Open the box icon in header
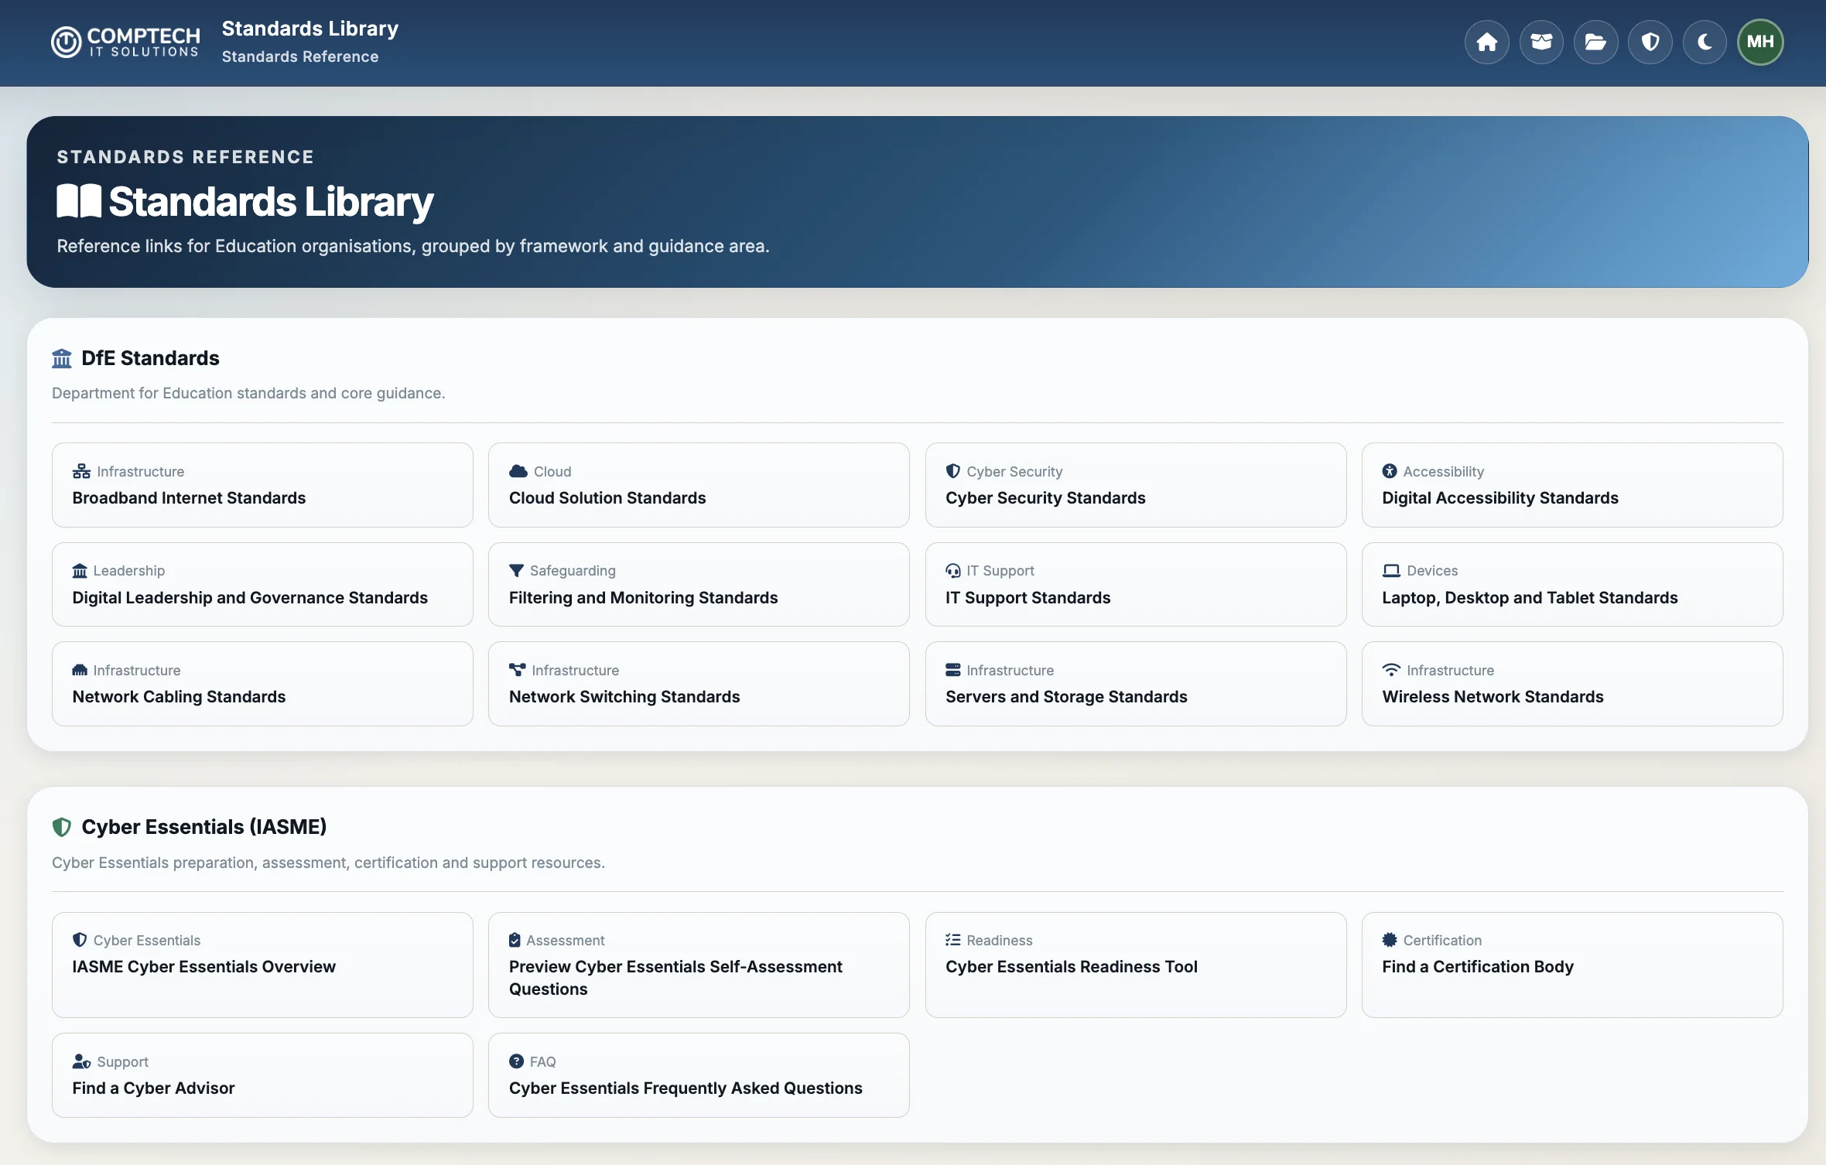Image resolution: width=1826 pixels, height=1165 pixels. pos(1541,42)
